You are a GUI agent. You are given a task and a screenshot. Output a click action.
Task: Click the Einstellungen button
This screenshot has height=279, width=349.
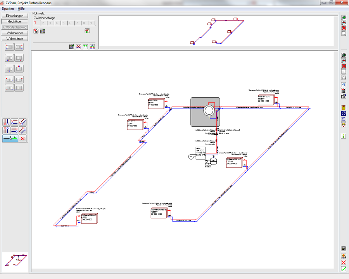15,16
